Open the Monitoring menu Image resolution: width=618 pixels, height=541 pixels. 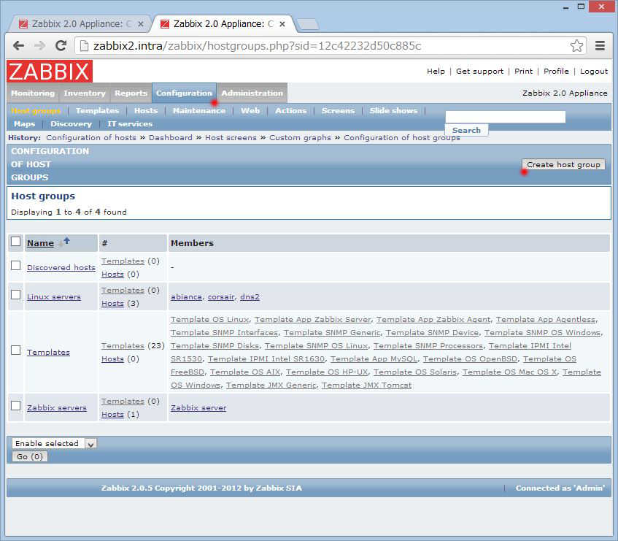coord(33,93)
